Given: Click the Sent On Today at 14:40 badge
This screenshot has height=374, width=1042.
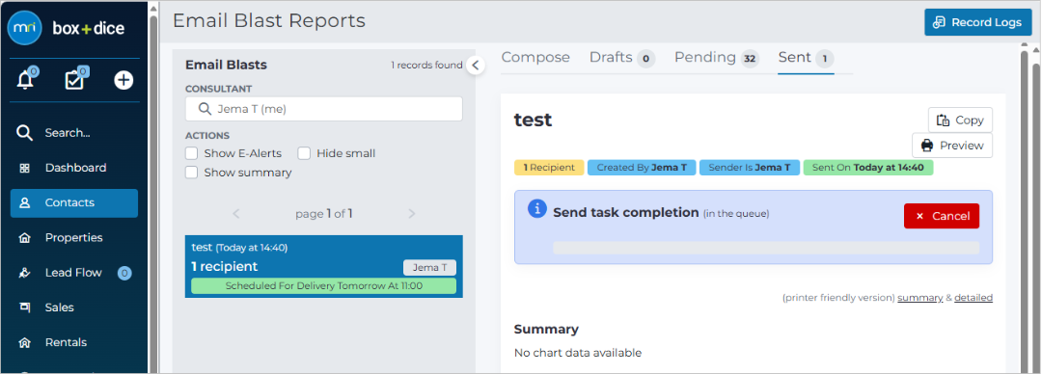Looking at the screenshot, I should [868, 168].
